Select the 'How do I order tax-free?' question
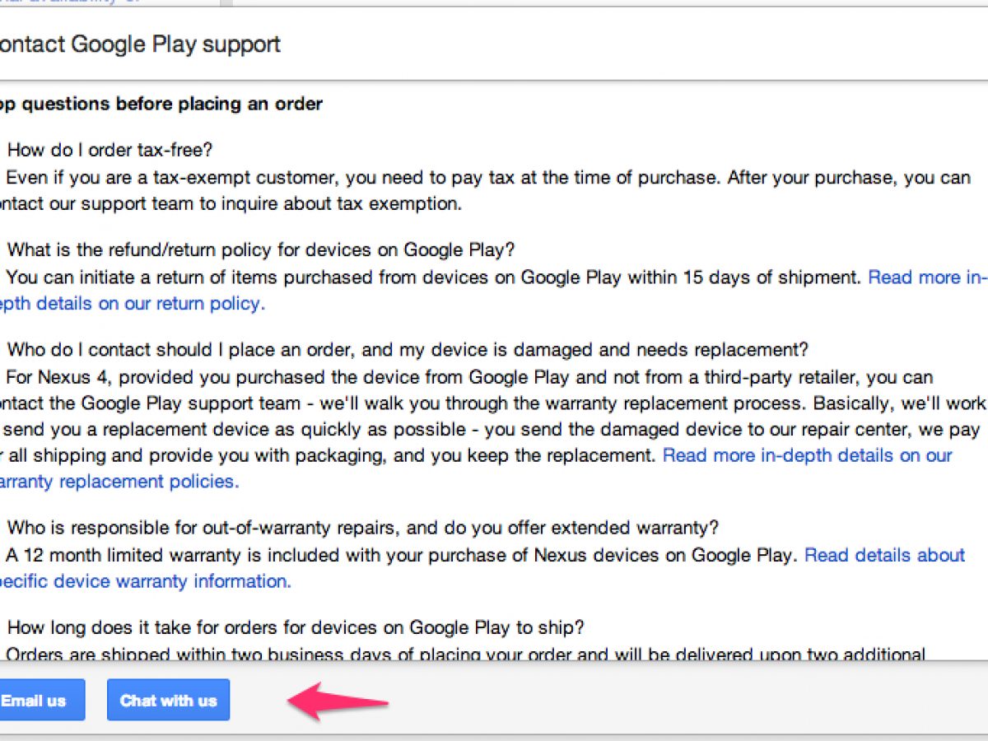988x741 pixels. pos(110,150)
